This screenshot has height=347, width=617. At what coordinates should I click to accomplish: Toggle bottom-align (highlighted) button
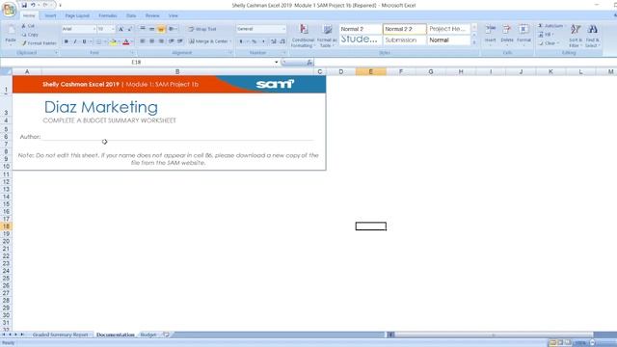(161, 29)
